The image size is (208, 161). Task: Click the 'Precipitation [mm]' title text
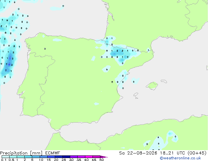[x=21, y=153]
